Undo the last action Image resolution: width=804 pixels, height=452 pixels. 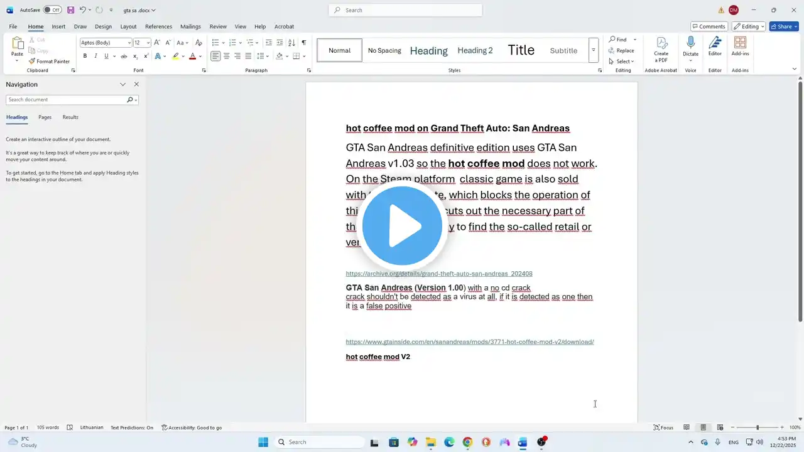[x=82, y=10]
